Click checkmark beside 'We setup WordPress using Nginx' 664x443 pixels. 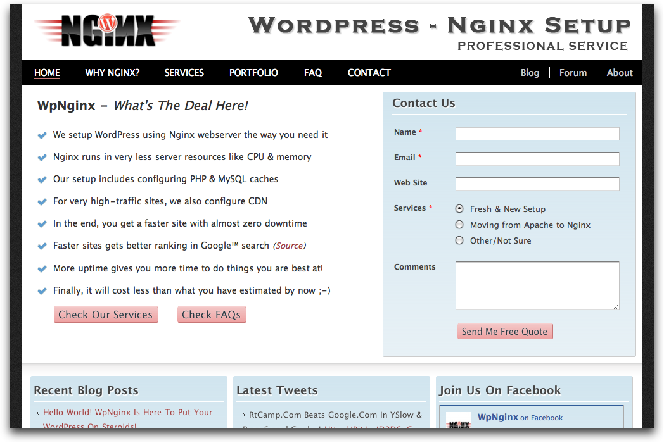(x=42, y=135)
